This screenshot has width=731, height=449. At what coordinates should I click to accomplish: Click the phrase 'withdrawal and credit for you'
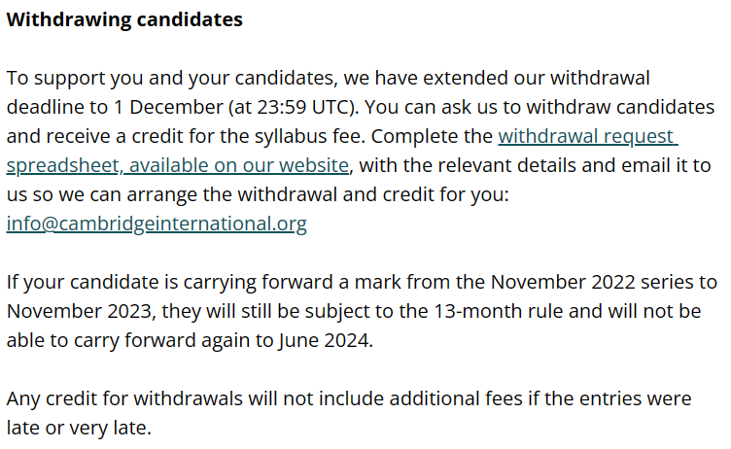pyautogui.click(x=371, y=194)
